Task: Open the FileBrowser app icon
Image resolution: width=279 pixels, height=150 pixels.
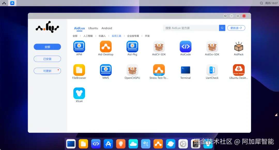Action: point(79,70)
